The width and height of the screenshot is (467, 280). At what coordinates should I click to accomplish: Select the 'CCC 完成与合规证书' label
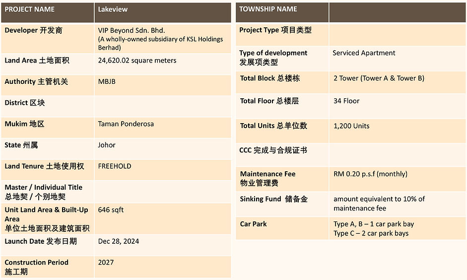(x=273, y=150)
